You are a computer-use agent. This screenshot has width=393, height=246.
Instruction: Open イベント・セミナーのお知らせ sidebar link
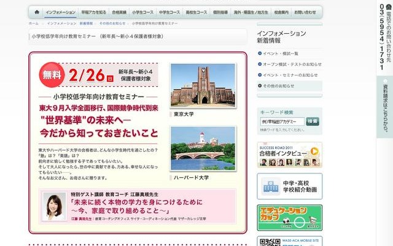tap(290, 75)
